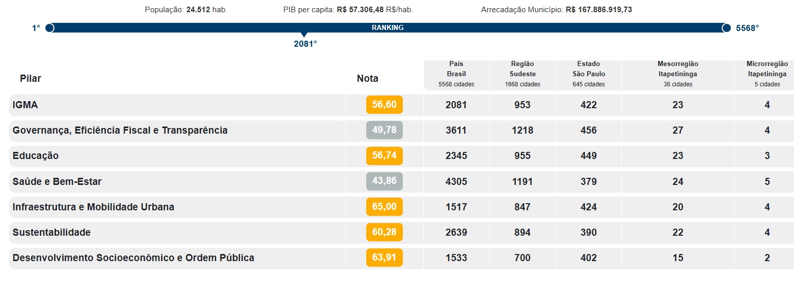Screen dimensions: 794x285
Task: Click the 60,28 Sustentabilidade score badge
Action: point(384,232)
